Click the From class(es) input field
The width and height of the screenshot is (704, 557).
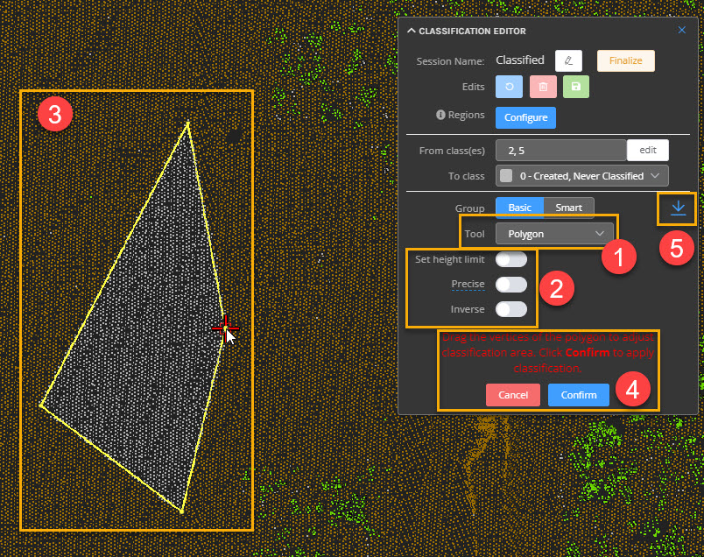tap(560, 150)
